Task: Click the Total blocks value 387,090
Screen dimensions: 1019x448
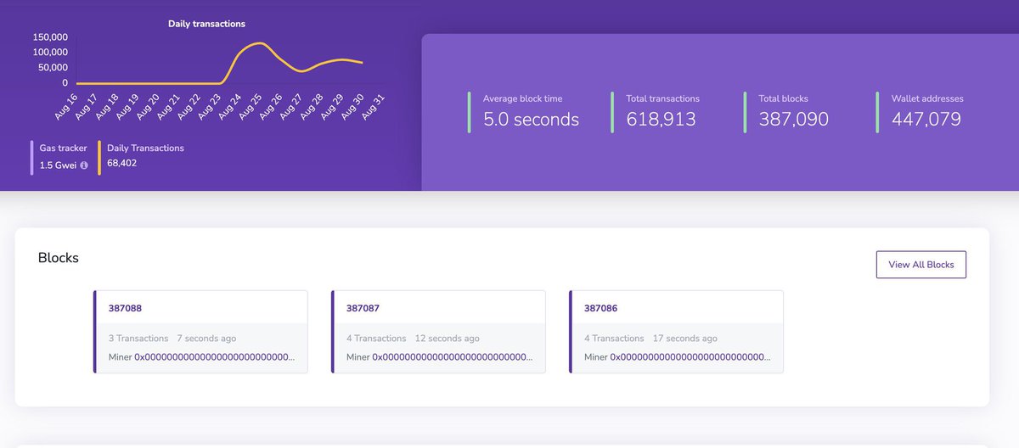Action: pyautogui.click(x=793, y=120)
